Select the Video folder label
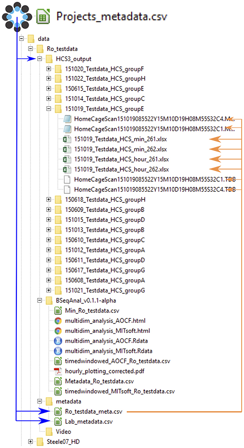This screenshot has width=244, height=448. coord(63,432)
